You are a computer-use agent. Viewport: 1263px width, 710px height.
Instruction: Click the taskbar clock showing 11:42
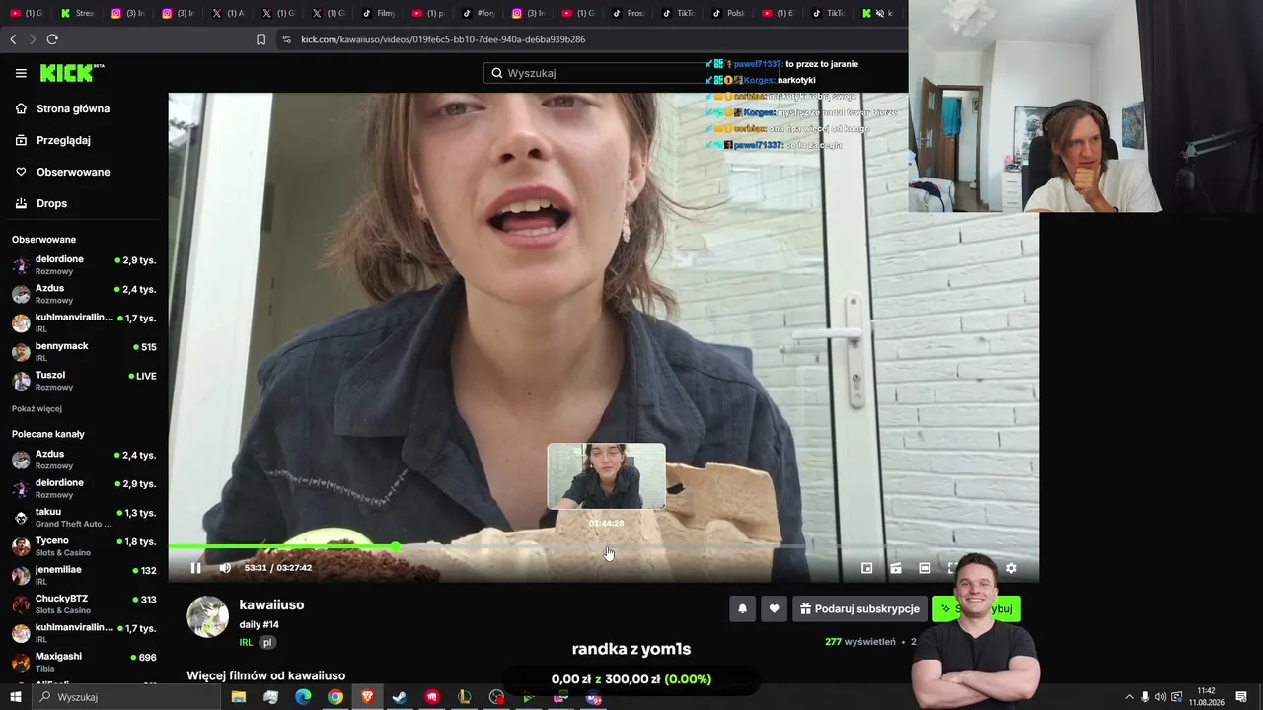[1206, 697]
